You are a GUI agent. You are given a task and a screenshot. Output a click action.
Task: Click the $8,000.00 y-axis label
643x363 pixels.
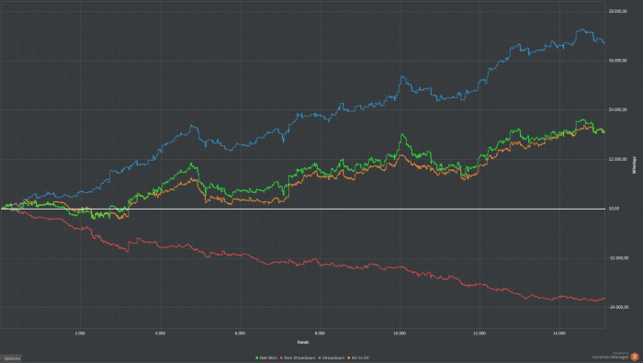tap(617, 11)
